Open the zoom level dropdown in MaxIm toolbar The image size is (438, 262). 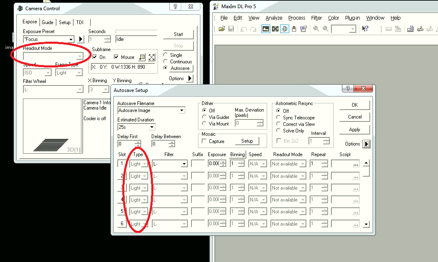click(x=353, y=29)
